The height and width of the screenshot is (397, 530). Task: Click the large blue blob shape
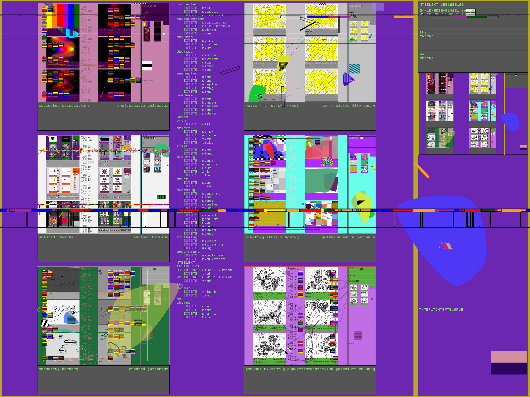coord(444,238)
